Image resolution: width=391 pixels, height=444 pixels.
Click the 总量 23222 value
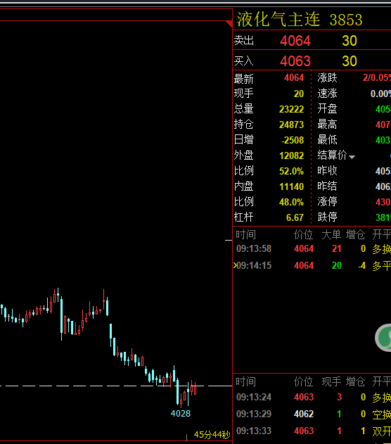291,109
